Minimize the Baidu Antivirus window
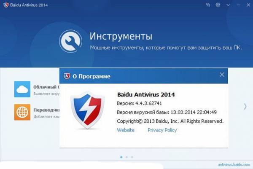 [238, 5]
